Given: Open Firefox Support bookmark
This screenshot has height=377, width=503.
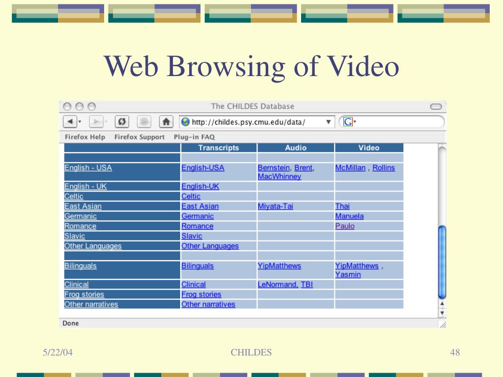Looking at the screenshot, I should point(140,137).
